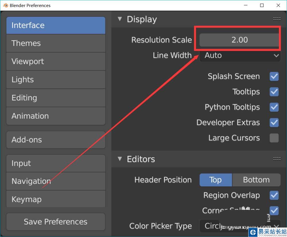The image size is (287, 237).
Task: Disable Developer Extras checkbox
Action: (274, 123)
